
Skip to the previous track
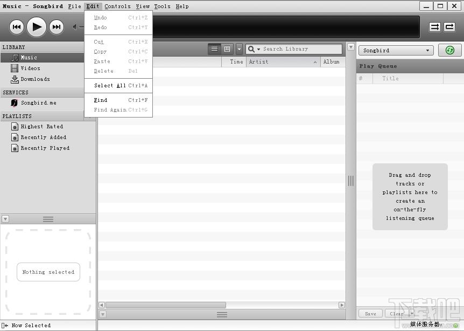(x=17, y=27)
